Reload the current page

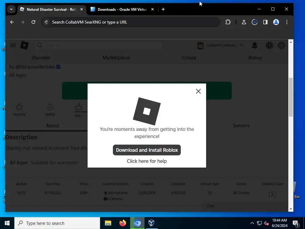click(33, 22)
